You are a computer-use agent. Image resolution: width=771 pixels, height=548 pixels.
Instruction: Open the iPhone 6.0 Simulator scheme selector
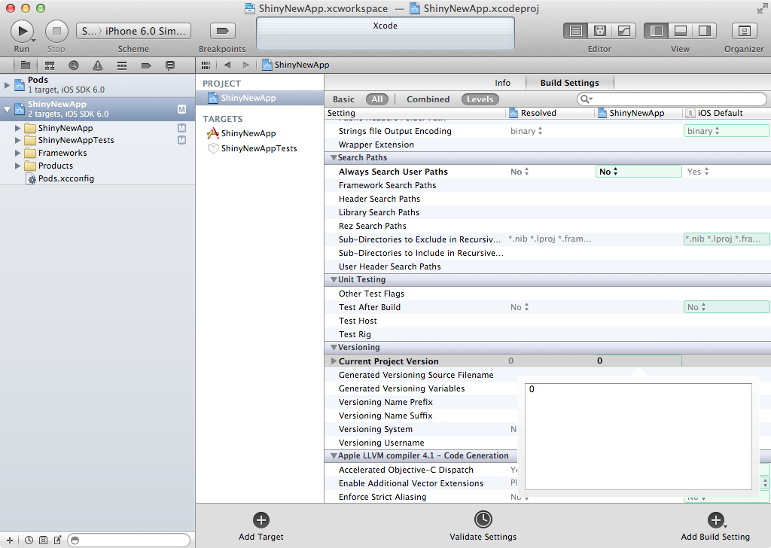pyautogui.click(x=133, y=31)
